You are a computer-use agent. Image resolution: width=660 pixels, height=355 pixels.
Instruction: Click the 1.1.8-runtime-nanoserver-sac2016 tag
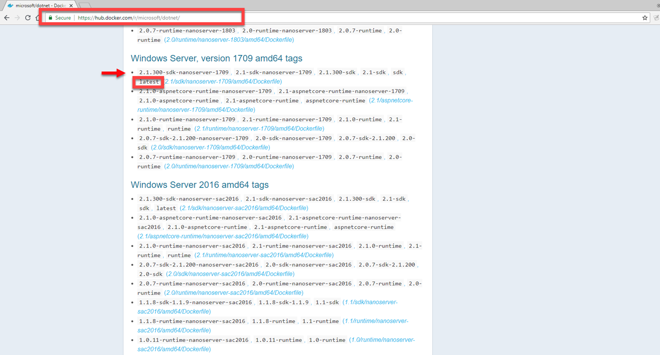192,321
